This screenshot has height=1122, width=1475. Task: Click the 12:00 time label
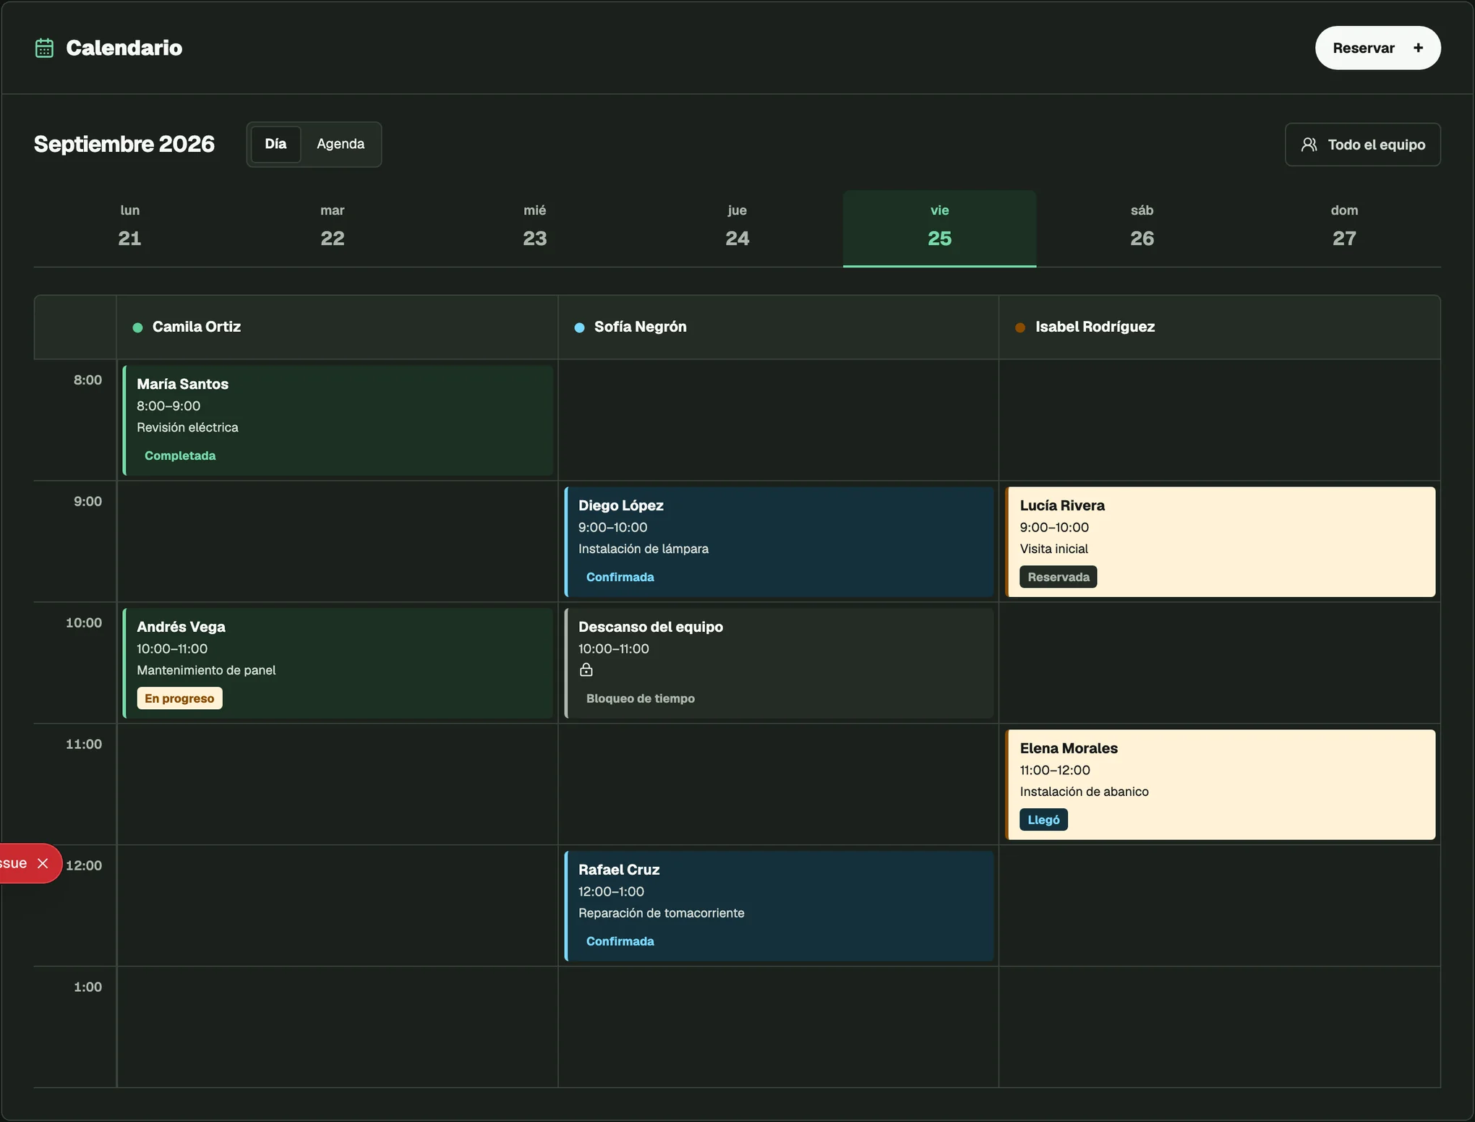point(84,866)
